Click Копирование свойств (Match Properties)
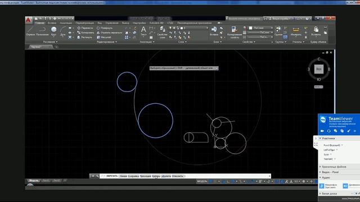The image size is (360, 202). point(235,33)
